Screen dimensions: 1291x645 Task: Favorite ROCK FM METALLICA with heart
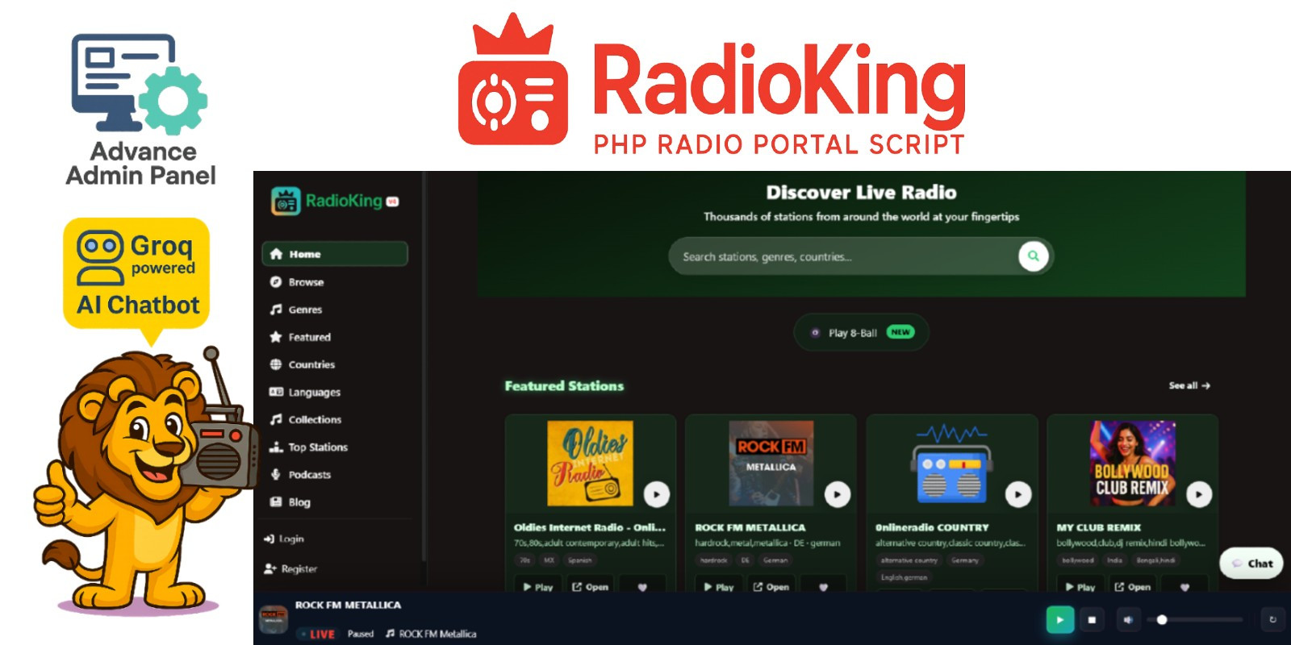point(823,587)
